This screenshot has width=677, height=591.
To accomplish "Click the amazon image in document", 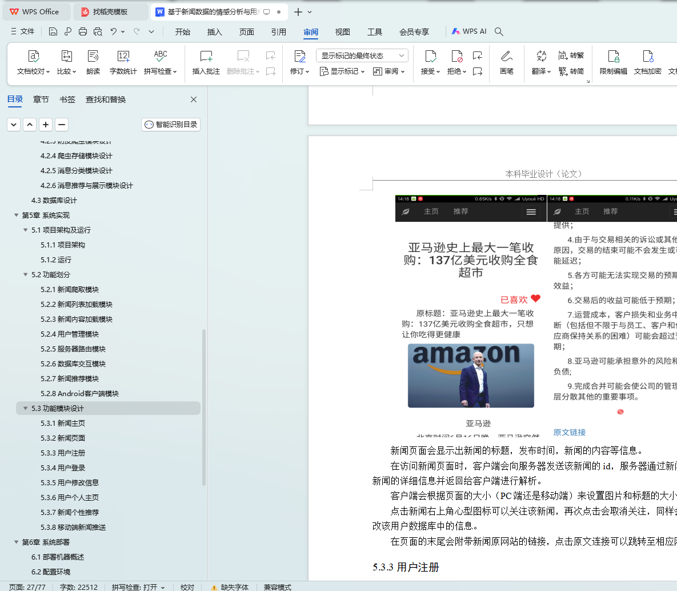I will tap(471, 376).
